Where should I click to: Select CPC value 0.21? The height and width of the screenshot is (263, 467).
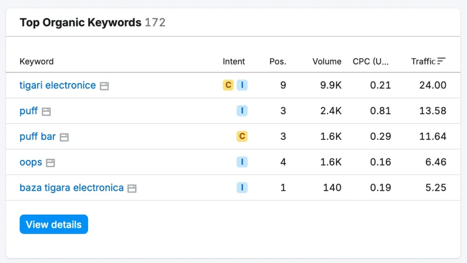pyautogui.click(x=380, y=85)
